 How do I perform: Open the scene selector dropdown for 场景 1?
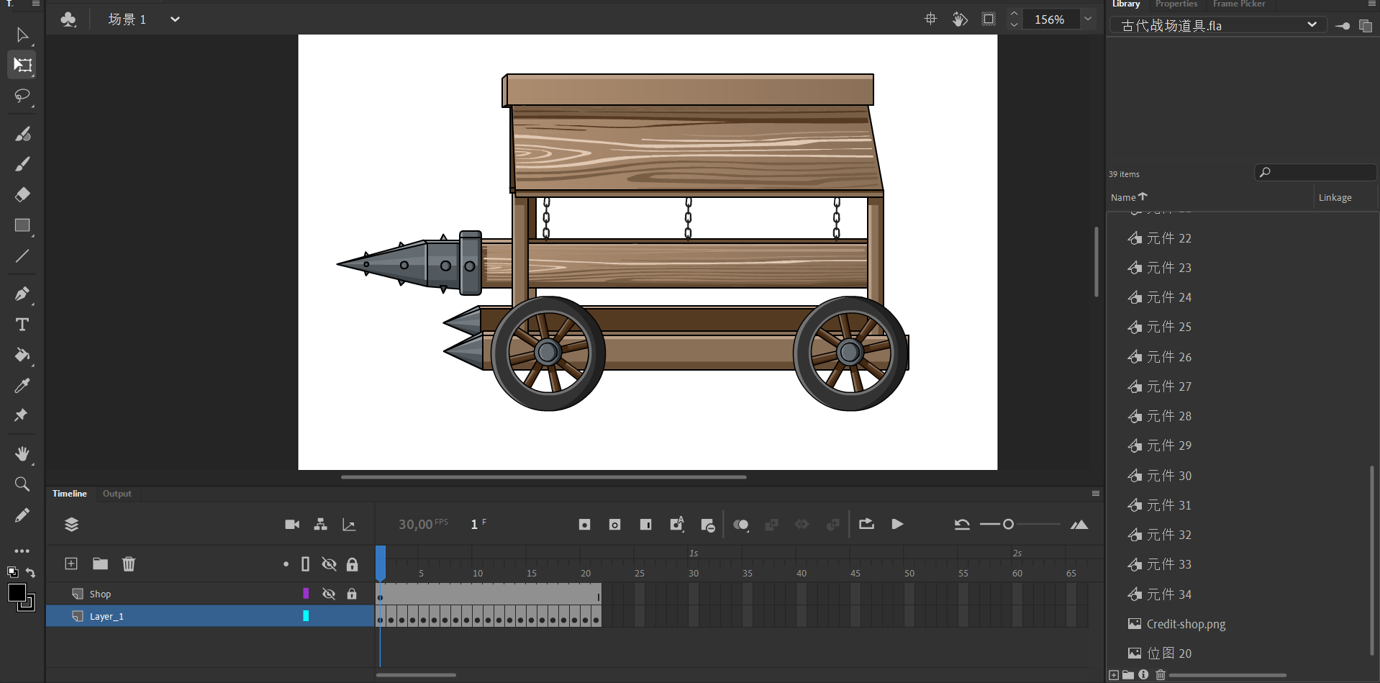[175, 19]
